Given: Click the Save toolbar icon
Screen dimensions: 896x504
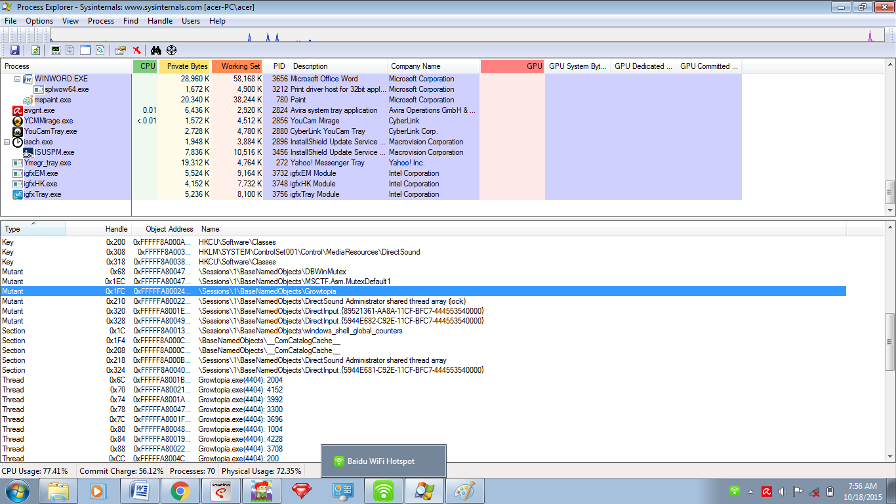Looking at the screenshot, I should coord(14,50).
